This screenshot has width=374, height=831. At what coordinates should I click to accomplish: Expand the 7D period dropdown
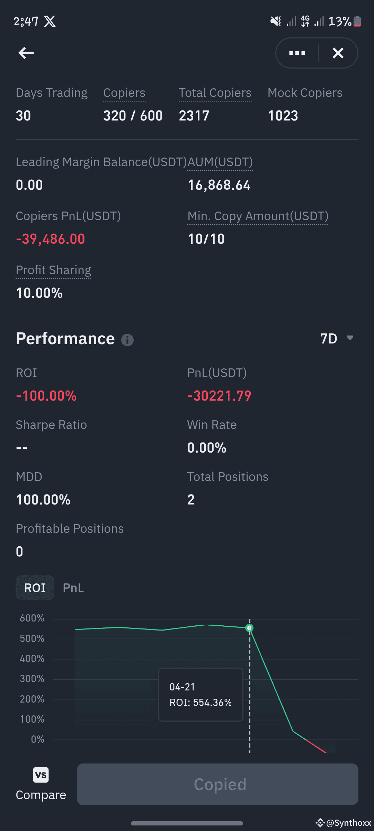(x=337, y=338)
